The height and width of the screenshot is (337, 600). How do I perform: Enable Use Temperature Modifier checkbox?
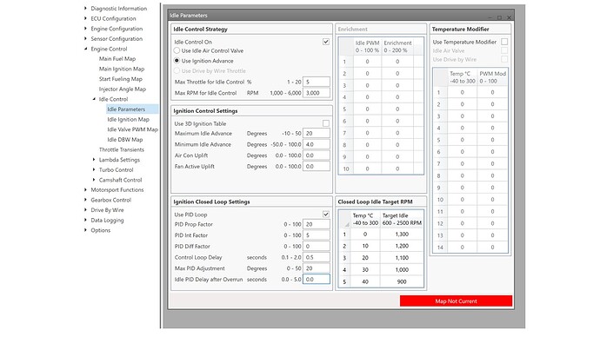504,42
